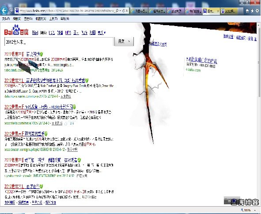Open the 编辑(E) menu
This screenshot has width=261, height=214.
pyautogui.click(x=17, y=19)
